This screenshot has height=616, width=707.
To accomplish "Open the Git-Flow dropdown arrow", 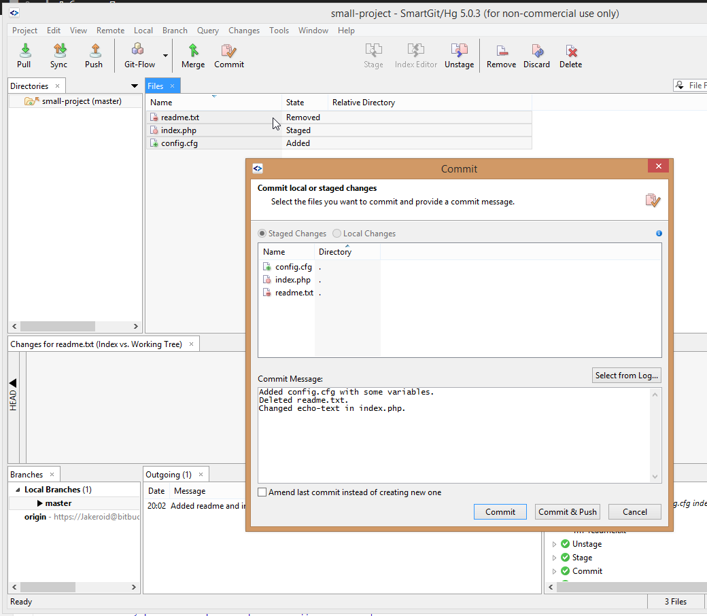I will click(165, 56).
